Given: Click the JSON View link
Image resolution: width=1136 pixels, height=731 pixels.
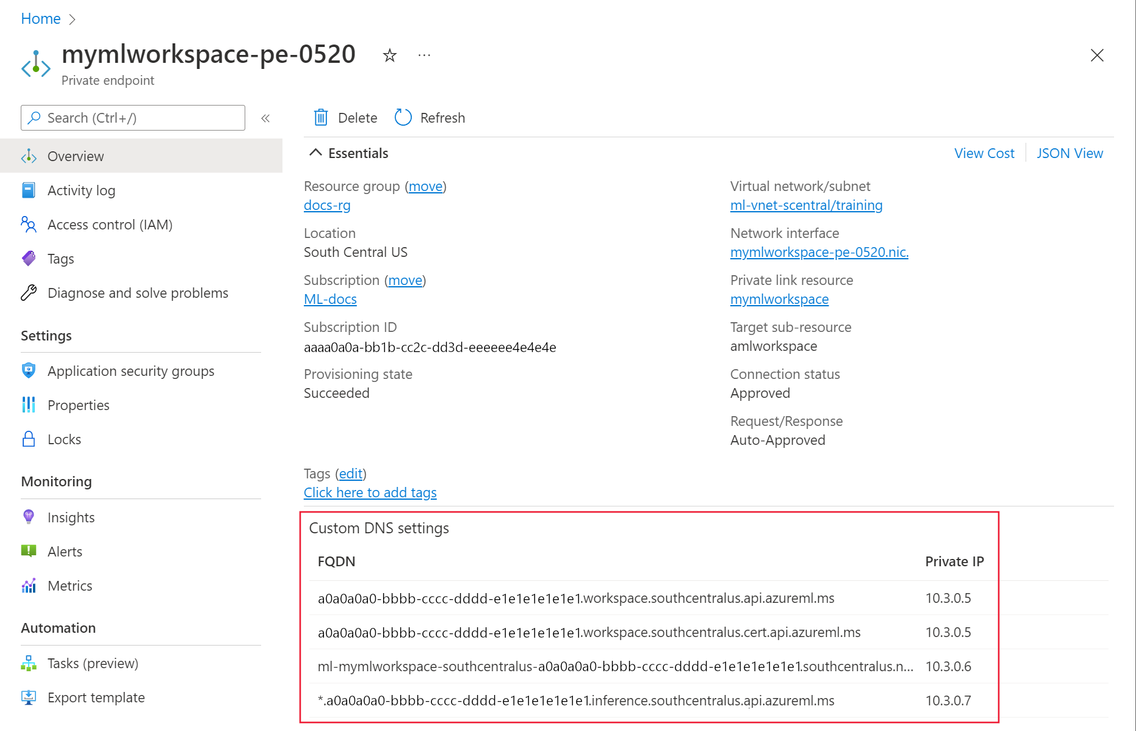Looking at the screenshot, I should (1069, 153).
